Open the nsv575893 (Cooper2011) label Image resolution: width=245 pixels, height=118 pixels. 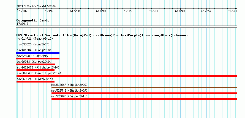(x=70, y=96)
